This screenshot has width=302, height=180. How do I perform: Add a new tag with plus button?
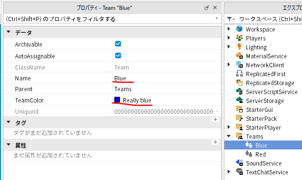215,119
